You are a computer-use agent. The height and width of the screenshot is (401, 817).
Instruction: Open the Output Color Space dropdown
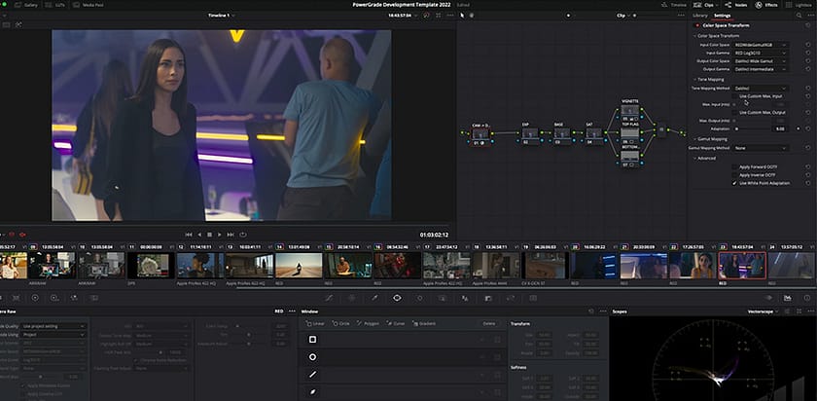(761, 61)
